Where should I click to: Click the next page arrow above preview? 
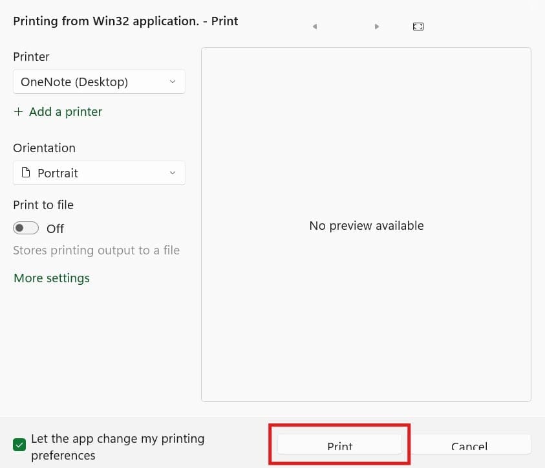pyautogui.click(x=377, y=27)
